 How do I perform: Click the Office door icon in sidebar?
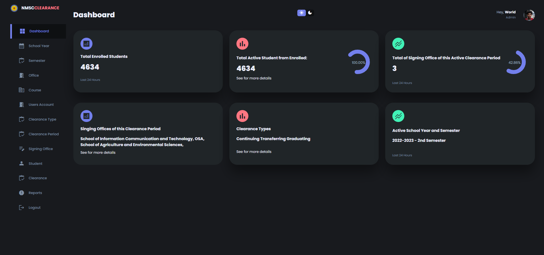tap(22, 75)
